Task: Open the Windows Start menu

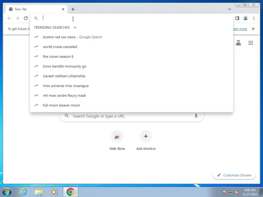Action: (x=7, y=192)
